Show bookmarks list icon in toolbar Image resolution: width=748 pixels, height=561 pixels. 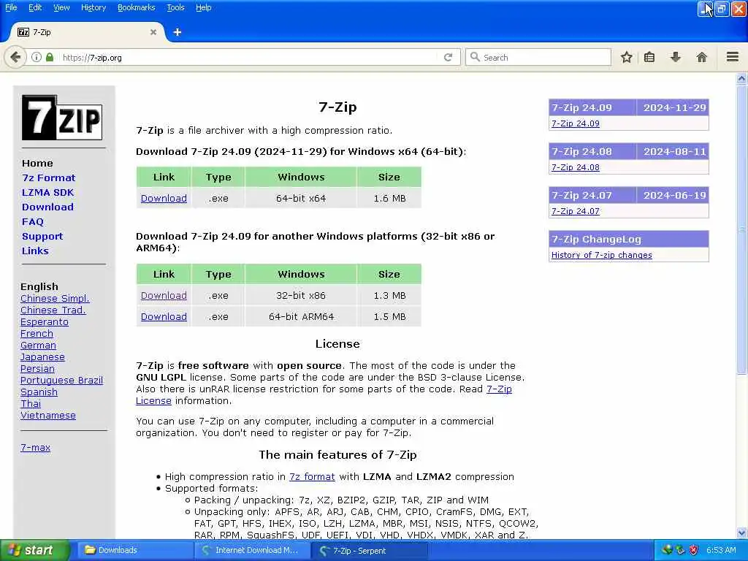pyautogui.click(x=649, y=57)
